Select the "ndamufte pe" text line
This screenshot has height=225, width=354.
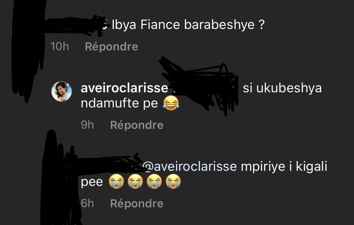(x=119, y=103)
